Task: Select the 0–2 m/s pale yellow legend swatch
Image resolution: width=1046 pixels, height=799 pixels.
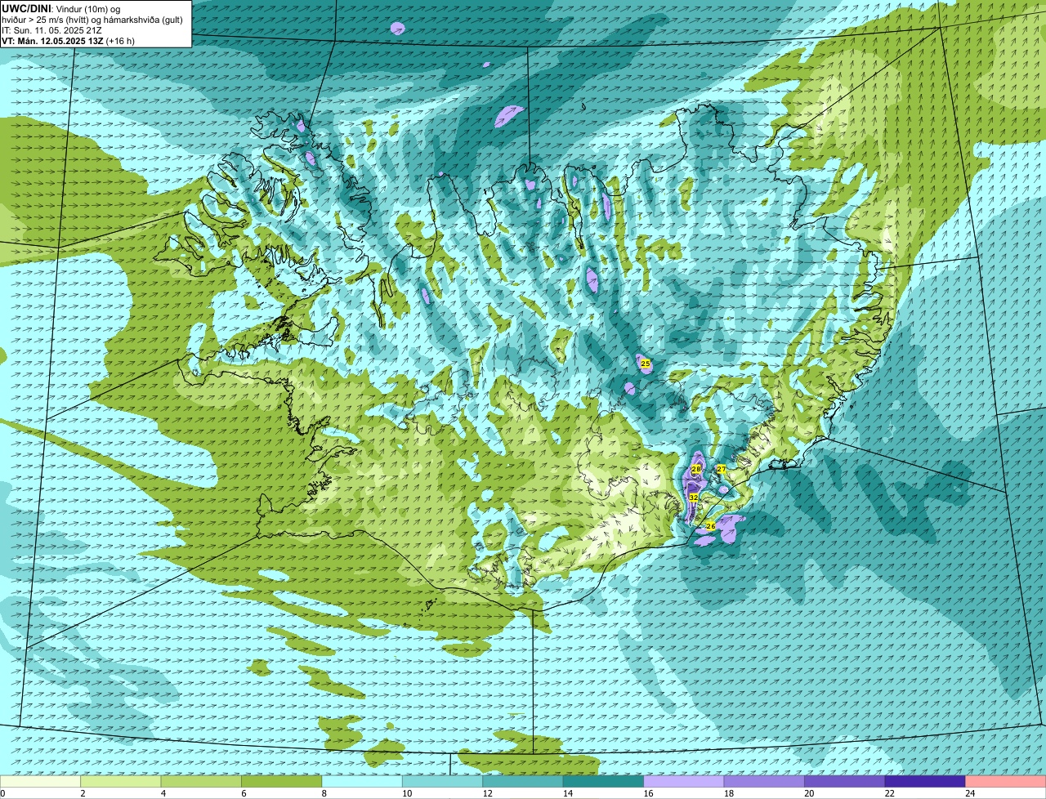Action: click(40, 781)
